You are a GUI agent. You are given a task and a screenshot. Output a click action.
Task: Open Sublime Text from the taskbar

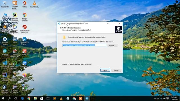click(x=55, y=98)
